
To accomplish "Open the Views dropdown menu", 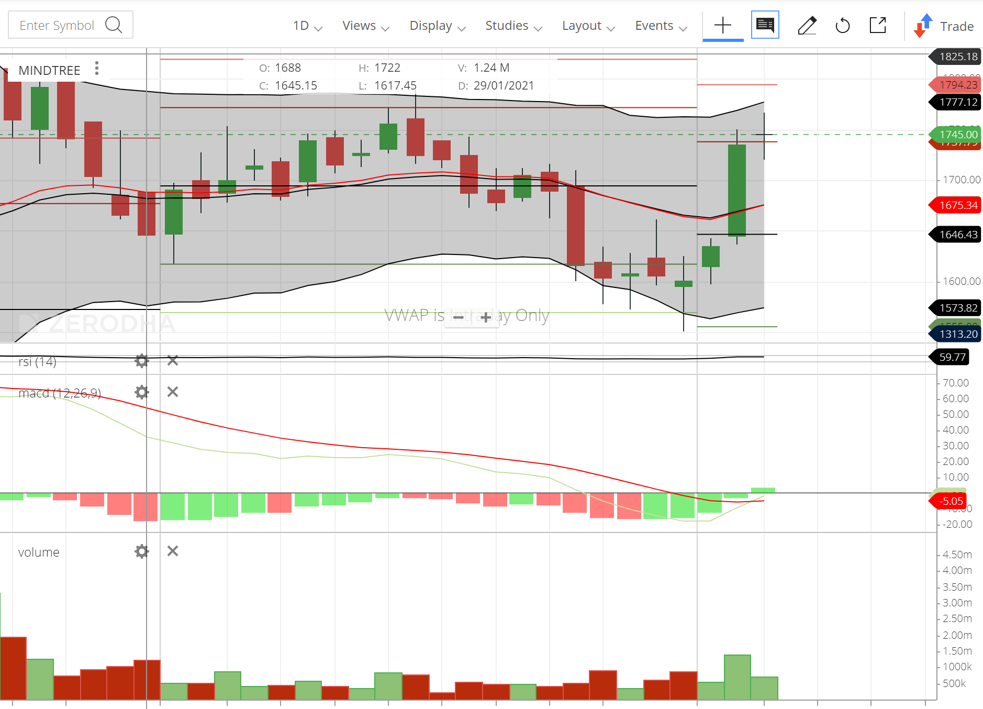I will tap(365, 26).
